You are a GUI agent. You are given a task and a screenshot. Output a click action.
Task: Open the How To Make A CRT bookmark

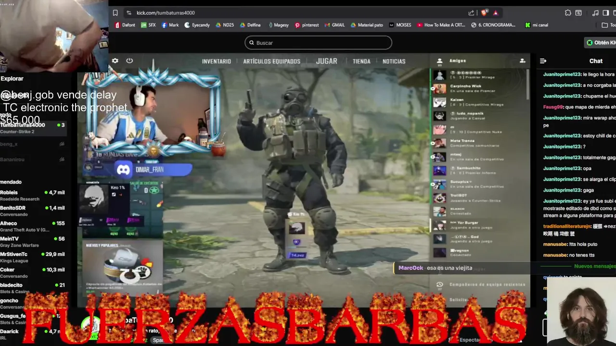pos(441,25)
